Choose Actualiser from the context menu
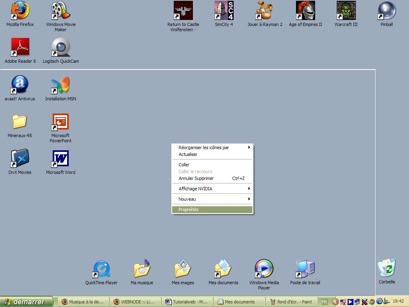409x307 pixels. click(212, 154)
